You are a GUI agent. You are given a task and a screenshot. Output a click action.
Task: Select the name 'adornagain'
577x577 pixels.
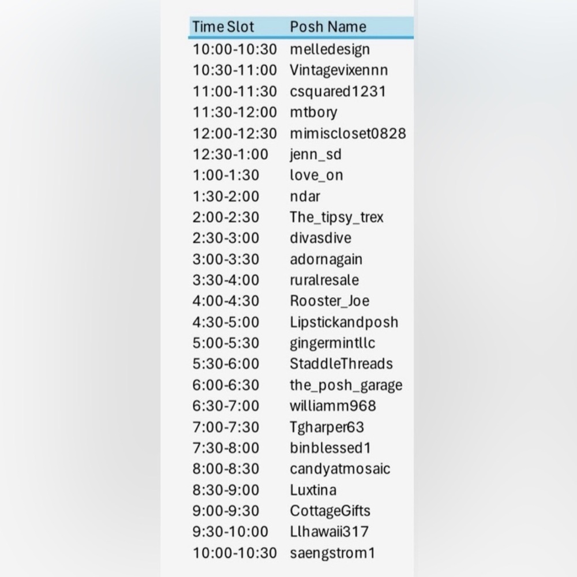[x=326, y=260]
